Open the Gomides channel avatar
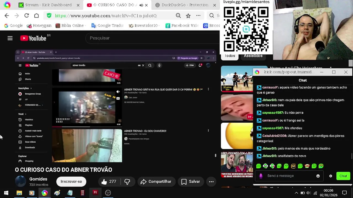 click(20, 182)
